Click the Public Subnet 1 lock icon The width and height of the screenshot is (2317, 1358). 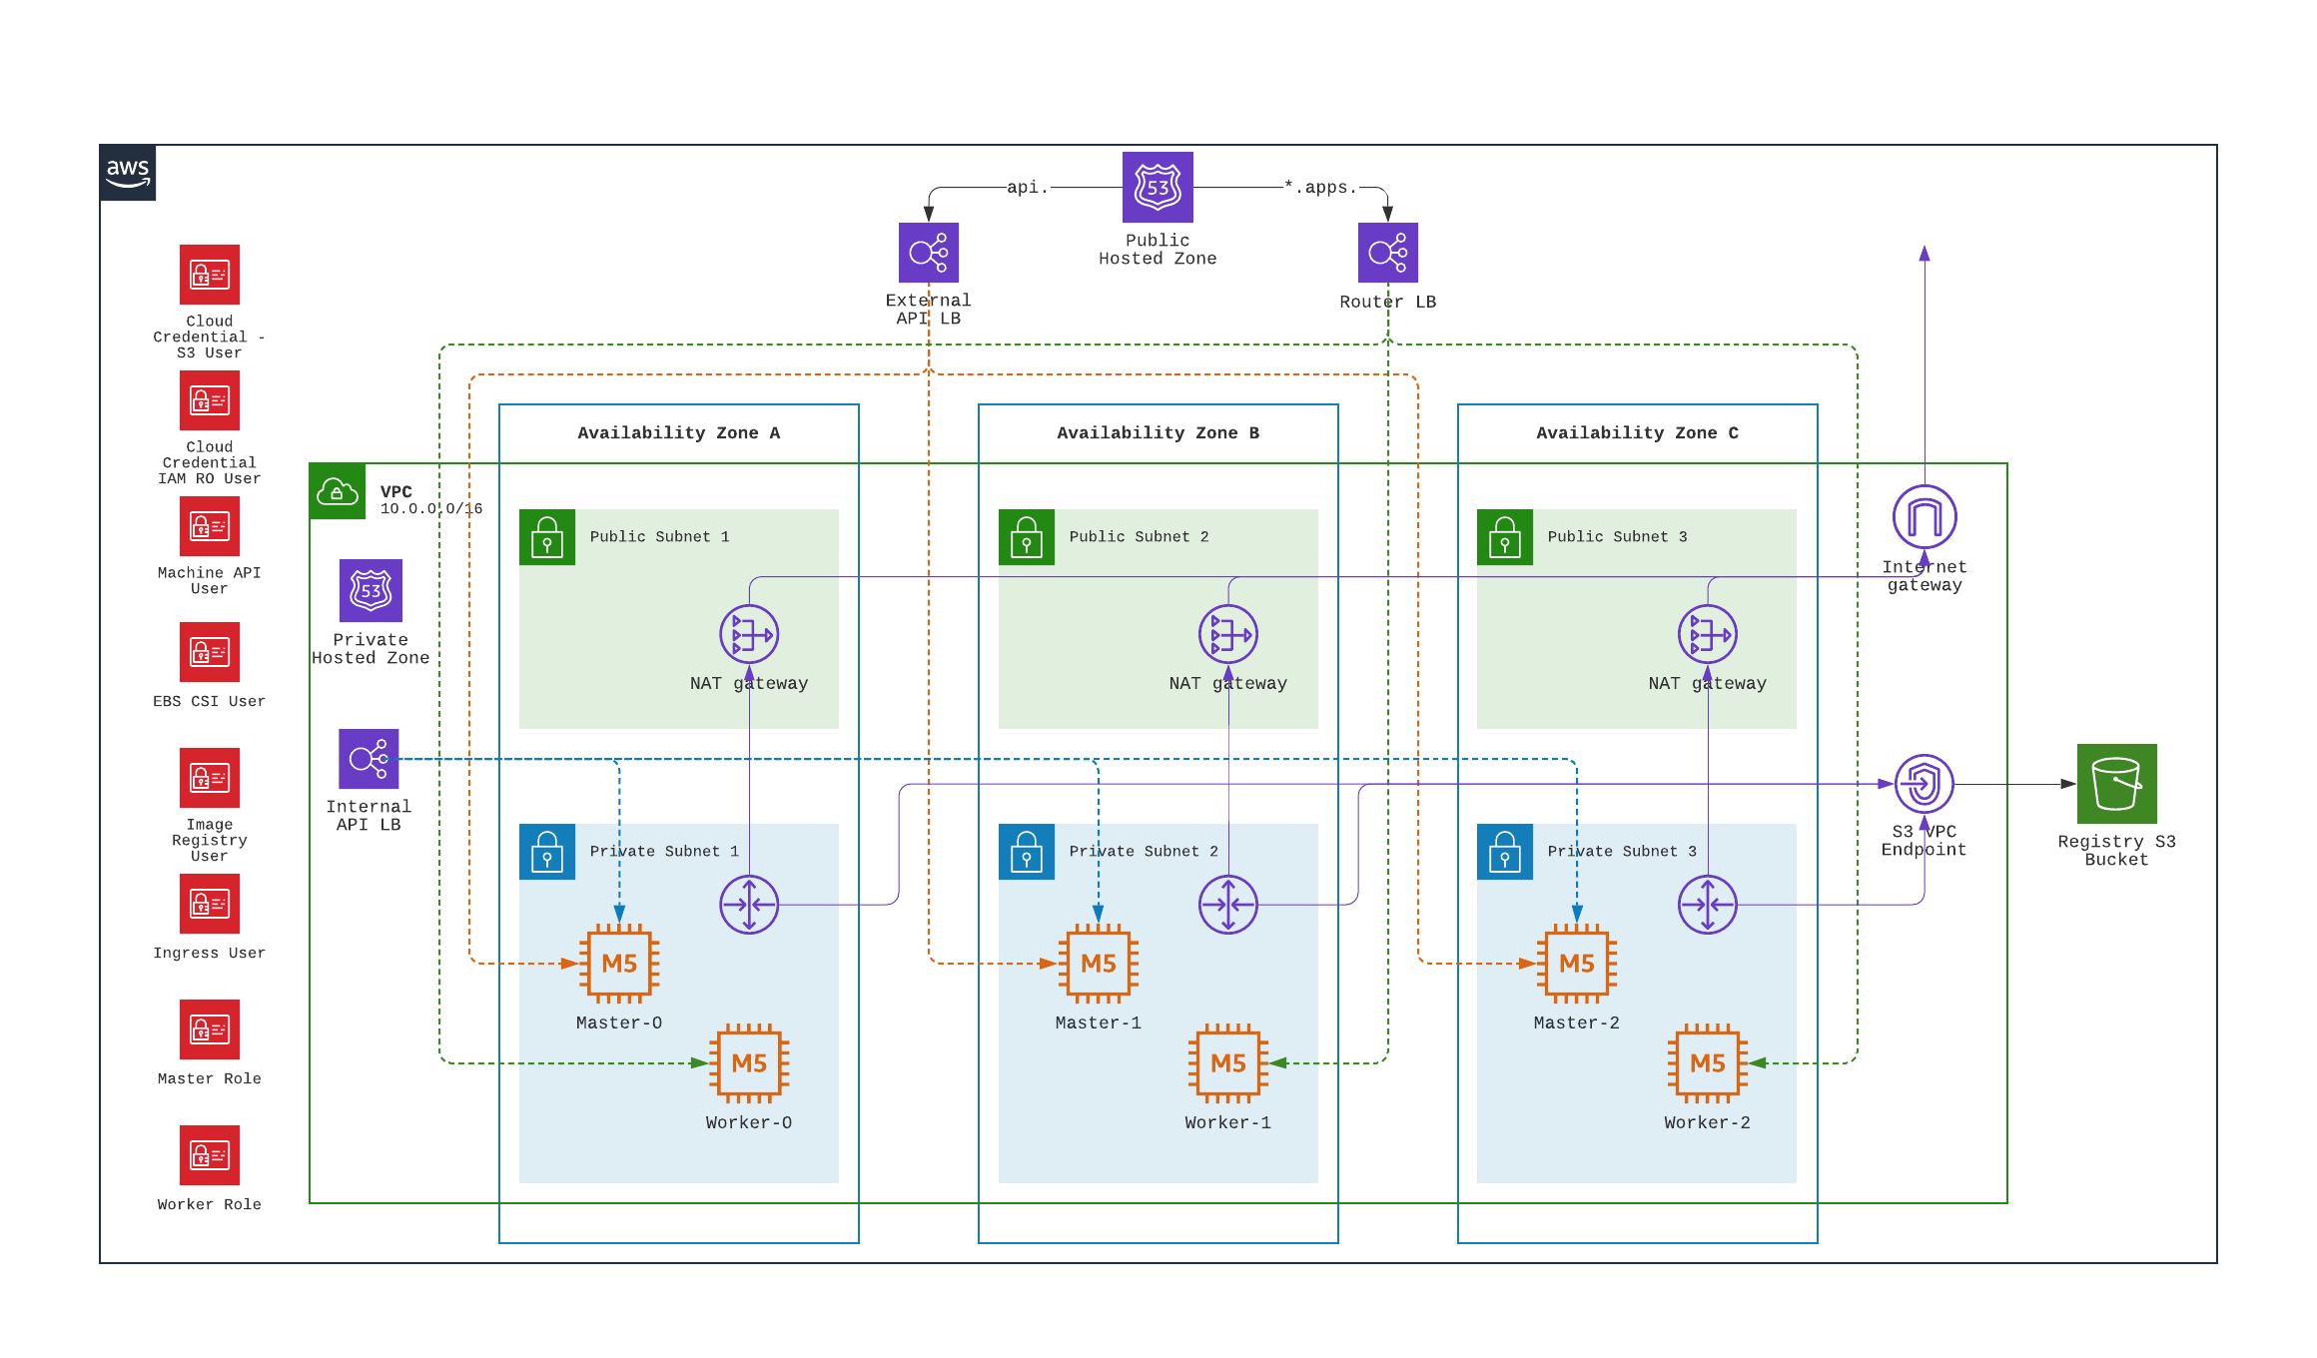click(x=547, y=537)
